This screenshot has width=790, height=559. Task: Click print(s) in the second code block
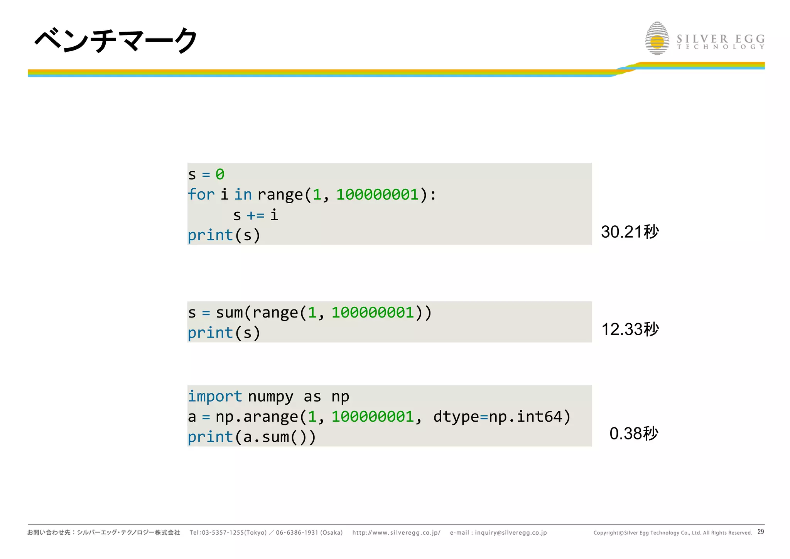(224, 333)
